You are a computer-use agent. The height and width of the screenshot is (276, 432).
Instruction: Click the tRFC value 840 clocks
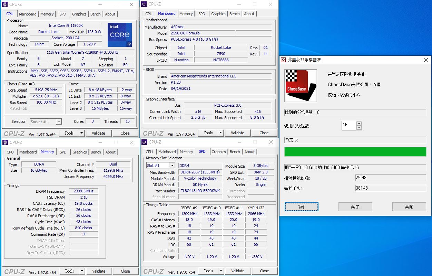coord(84,228)
